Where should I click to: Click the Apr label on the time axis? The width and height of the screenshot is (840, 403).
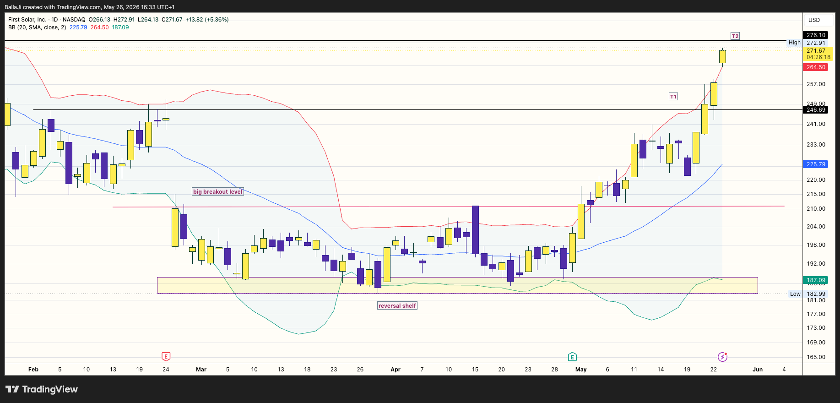click(396, 370)
